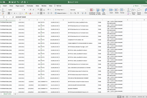Click the Share button
The height and width of the screenshot is (98, 147).
coord(136,6)
